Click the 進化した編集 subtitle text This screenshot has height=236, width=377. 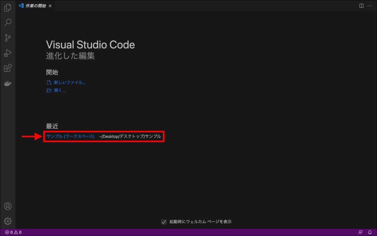coord(70,56)
